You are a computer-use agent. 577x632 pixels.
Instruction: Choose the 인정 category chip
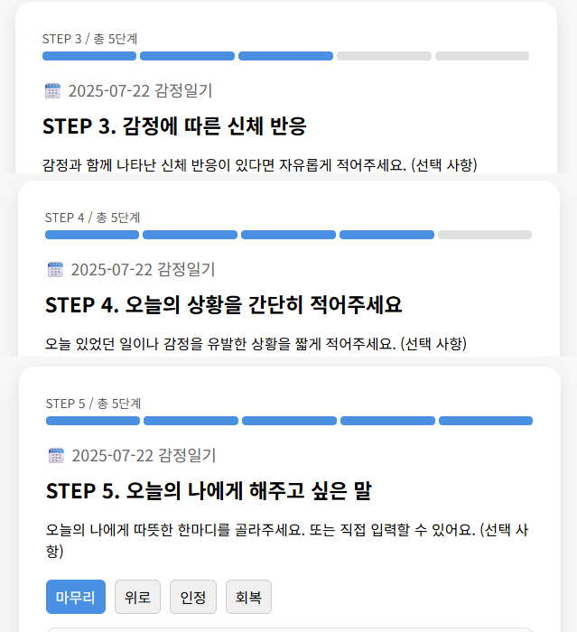(193, 597)
